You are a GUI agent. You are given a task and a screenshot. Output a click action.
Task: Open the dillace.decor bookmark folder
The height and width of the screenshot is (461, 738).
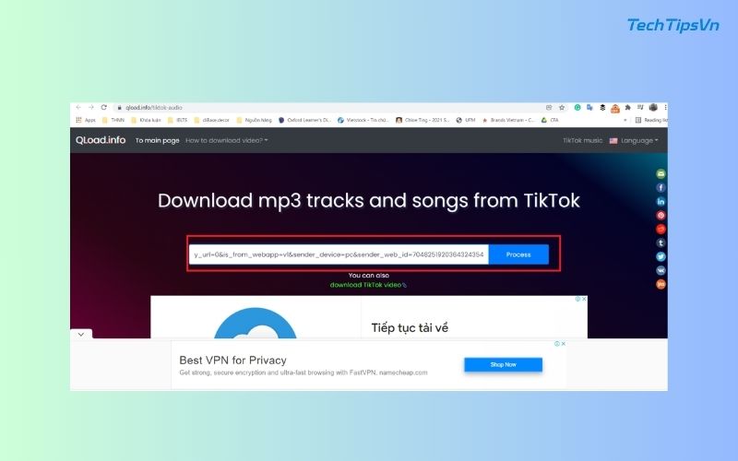pos(211,120)
